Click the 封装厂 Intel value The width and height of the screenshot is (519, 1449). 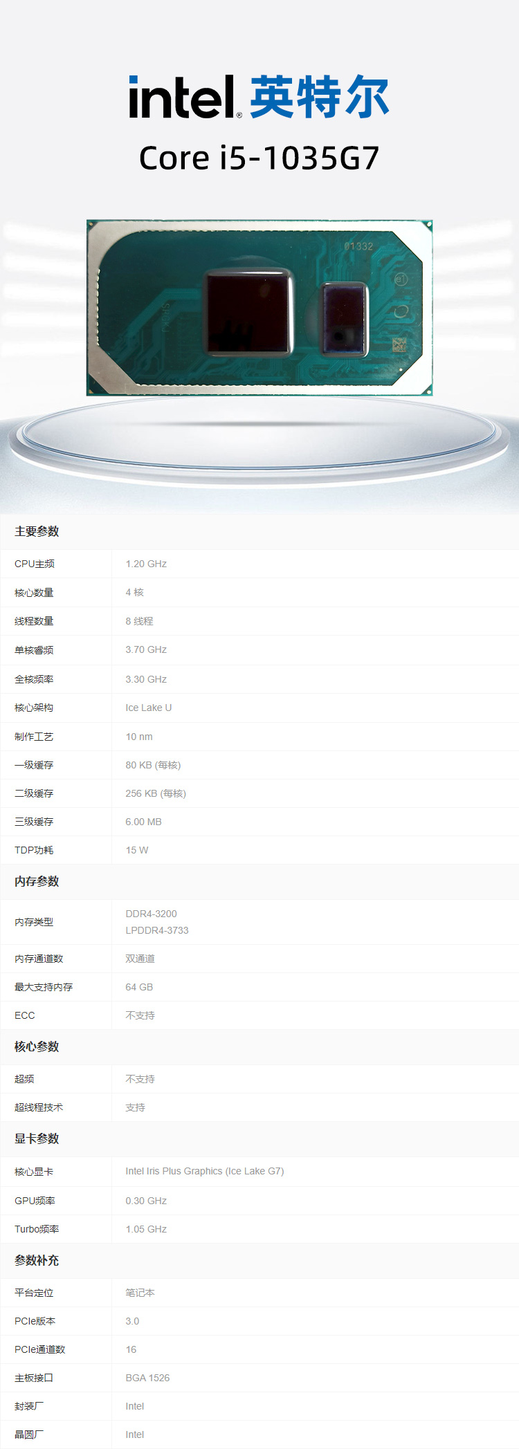click(x=135, y=1406)
